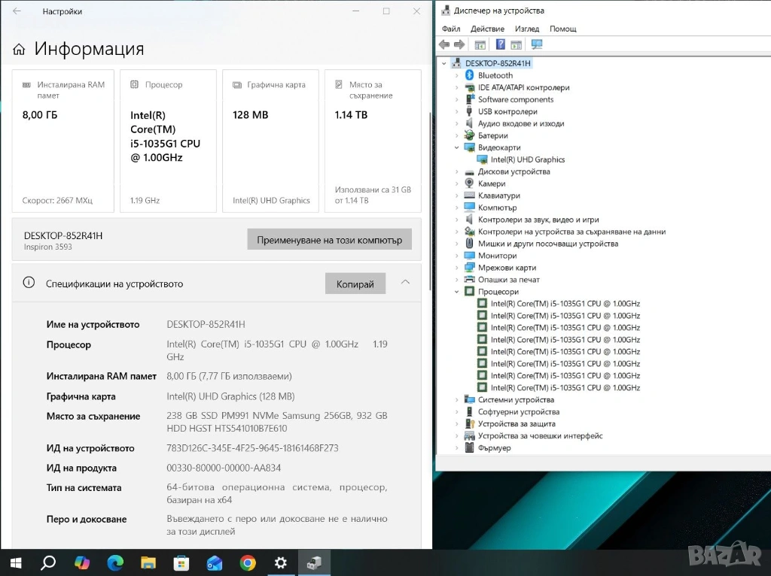Open the Действие menu
The height and width of the screenshot is (576, 771).
(x=487, y=29)
